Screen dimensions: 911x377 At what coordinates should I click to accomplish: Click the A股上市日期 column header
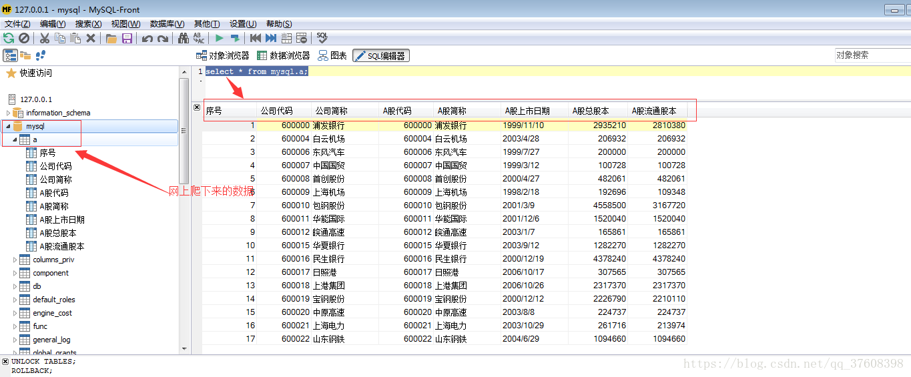click(x=535, y=111)
